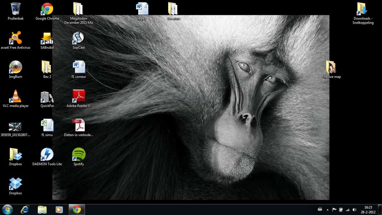
Task: Select the regels Word document
Action: 142,9
